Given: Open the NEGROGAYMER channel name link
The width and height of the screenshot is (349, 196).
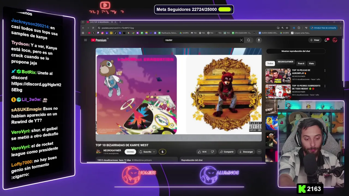Looking at the screenshot, I should [112, 151].
